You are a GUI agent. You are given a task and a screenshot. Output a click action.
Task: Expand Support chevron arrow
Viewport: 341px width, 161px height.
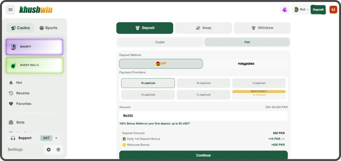click(56, 138)
